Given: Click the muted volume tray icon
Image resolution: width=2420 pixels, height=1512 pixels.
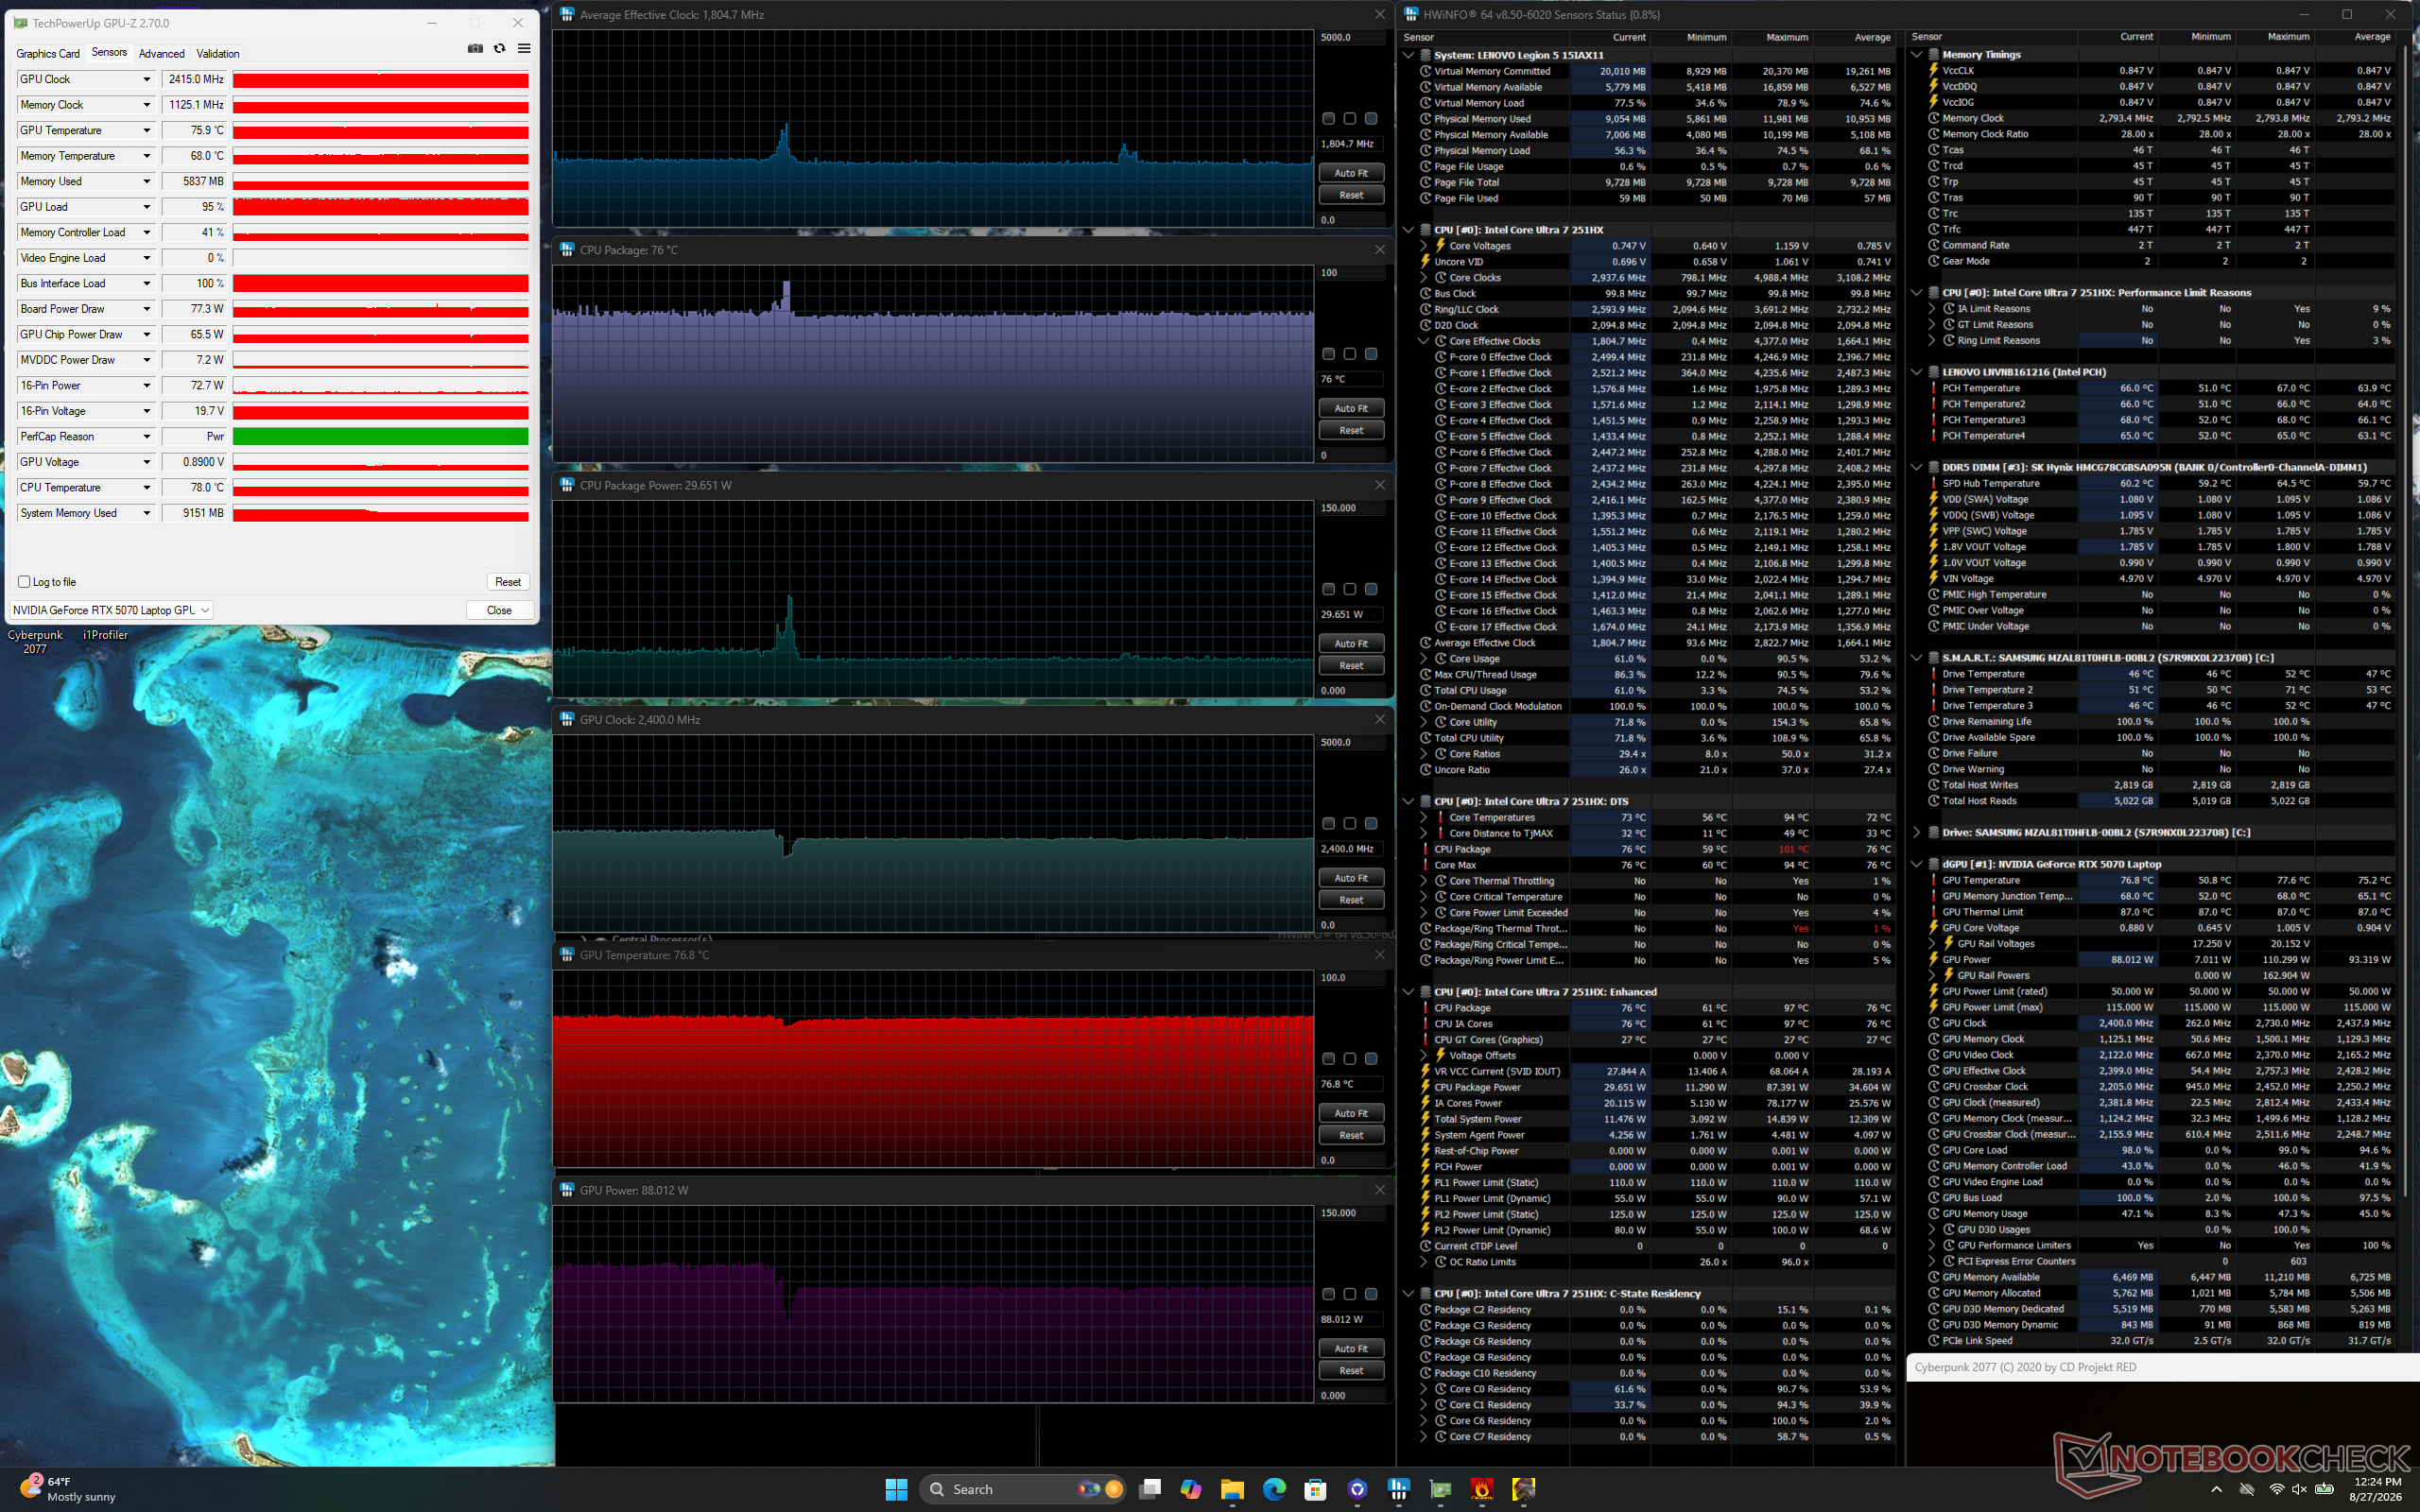Looking at the screenshot, I should click(x=2300, y=1489).
